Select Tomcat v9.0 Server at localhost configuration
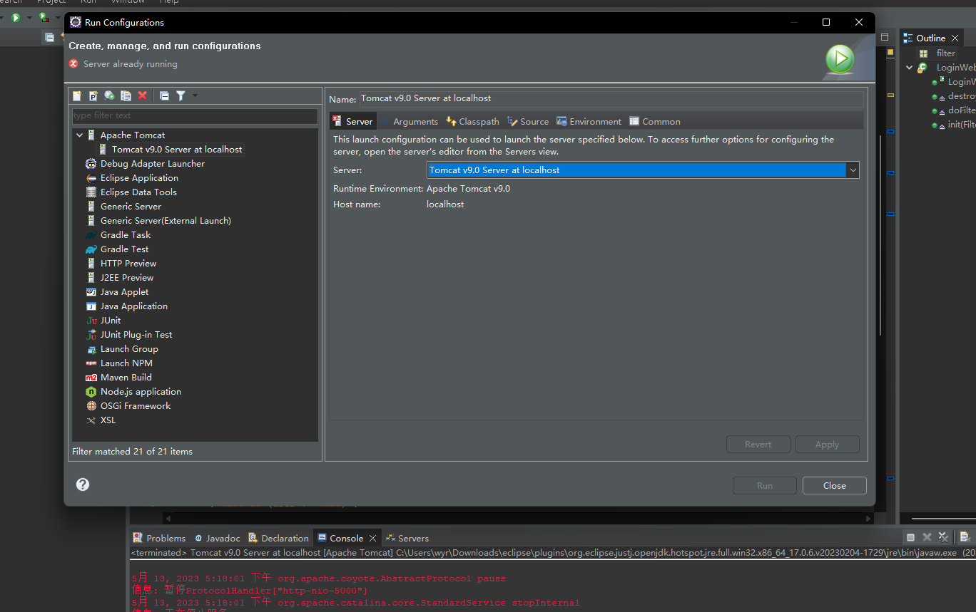976x612 pixels. (x=177, y=149)
